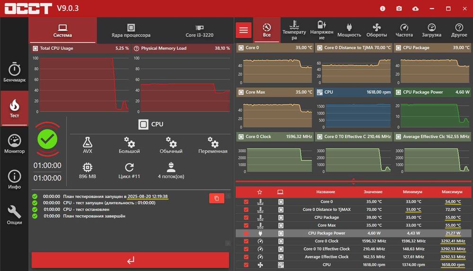Click the 4 поток(ов) threads setting

171,171
